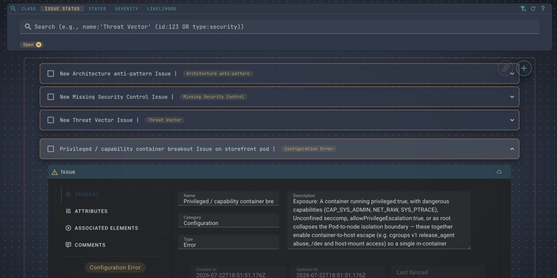Collapse the Privileged container breakout Issue row

[x=512, y=149]
